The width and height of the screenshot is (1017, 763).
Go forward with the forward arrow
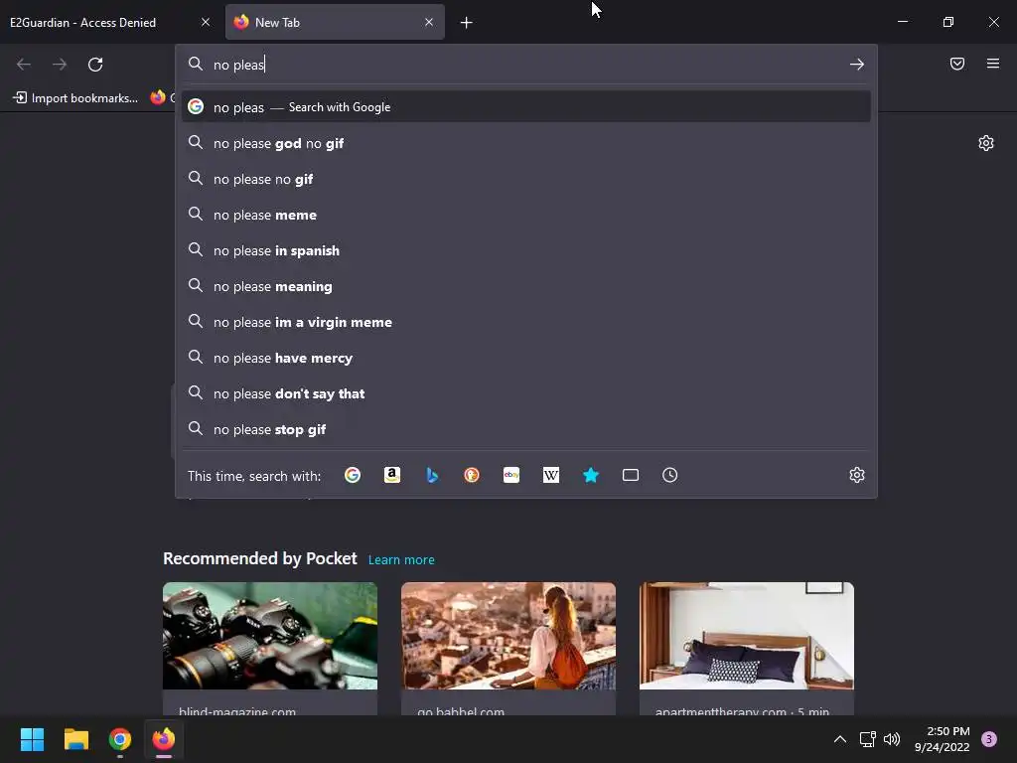[60, 65]
